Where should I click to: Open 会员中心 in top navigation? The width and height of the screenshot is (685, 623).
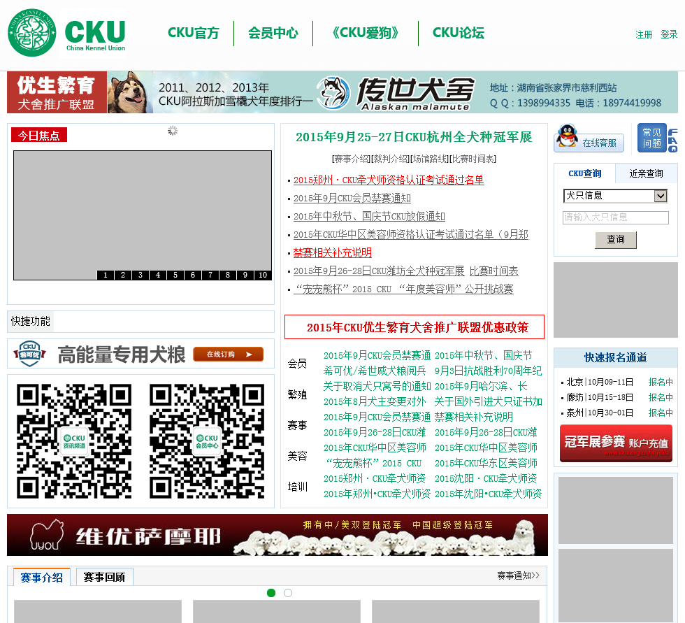[273, 33]
